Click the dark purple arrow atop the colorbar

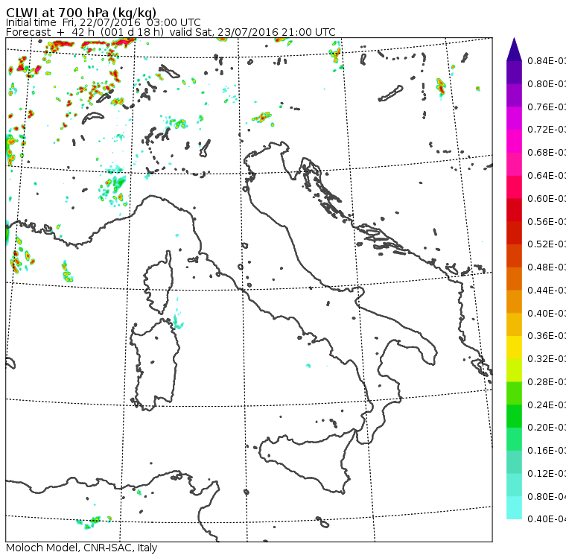tap(514, 49)
